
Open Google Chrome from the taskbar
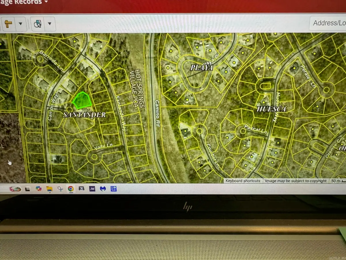click(70, 189)
